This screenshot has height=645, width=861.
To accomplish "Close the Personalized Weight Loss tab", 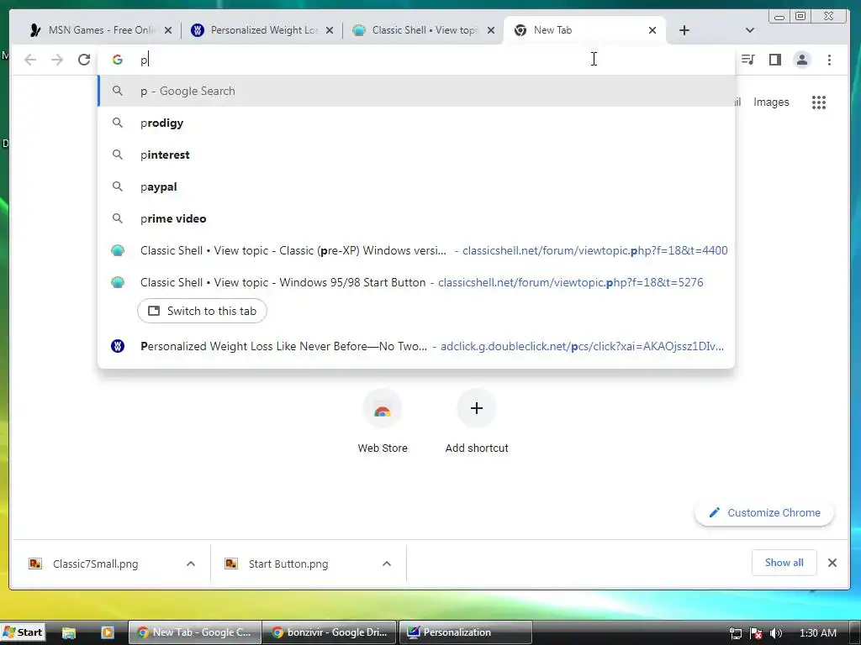I will (x=330, y=30).
